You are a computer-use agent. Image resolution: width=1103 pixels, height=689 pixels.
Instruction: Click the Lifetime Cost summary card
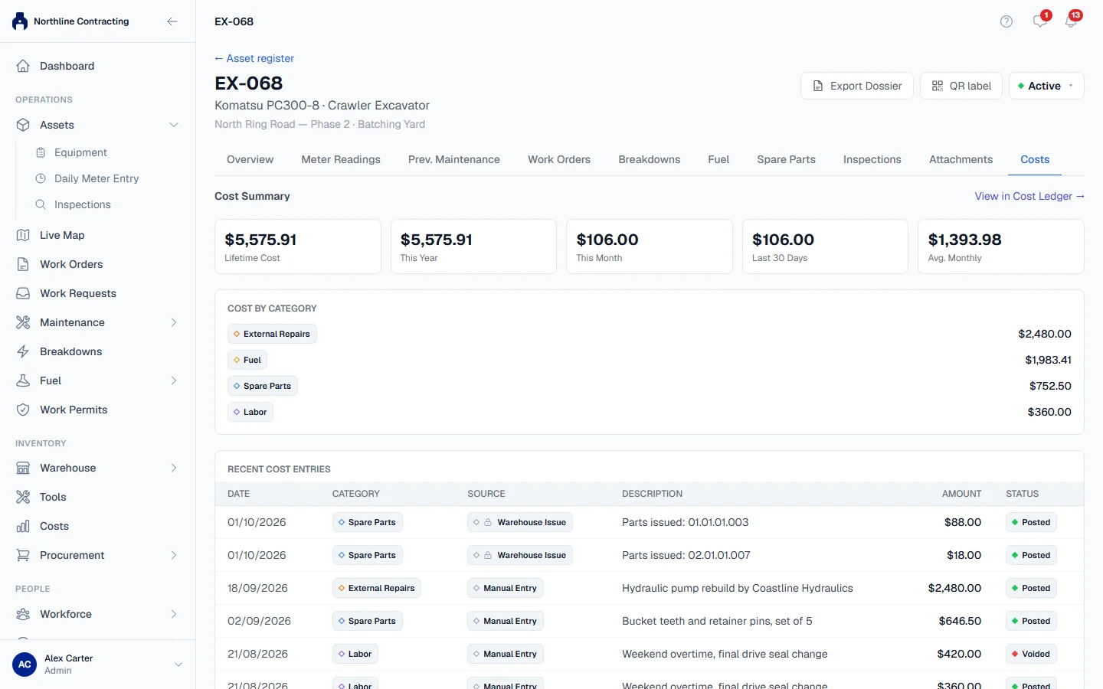pyautogui.click(x=298, y=247)
